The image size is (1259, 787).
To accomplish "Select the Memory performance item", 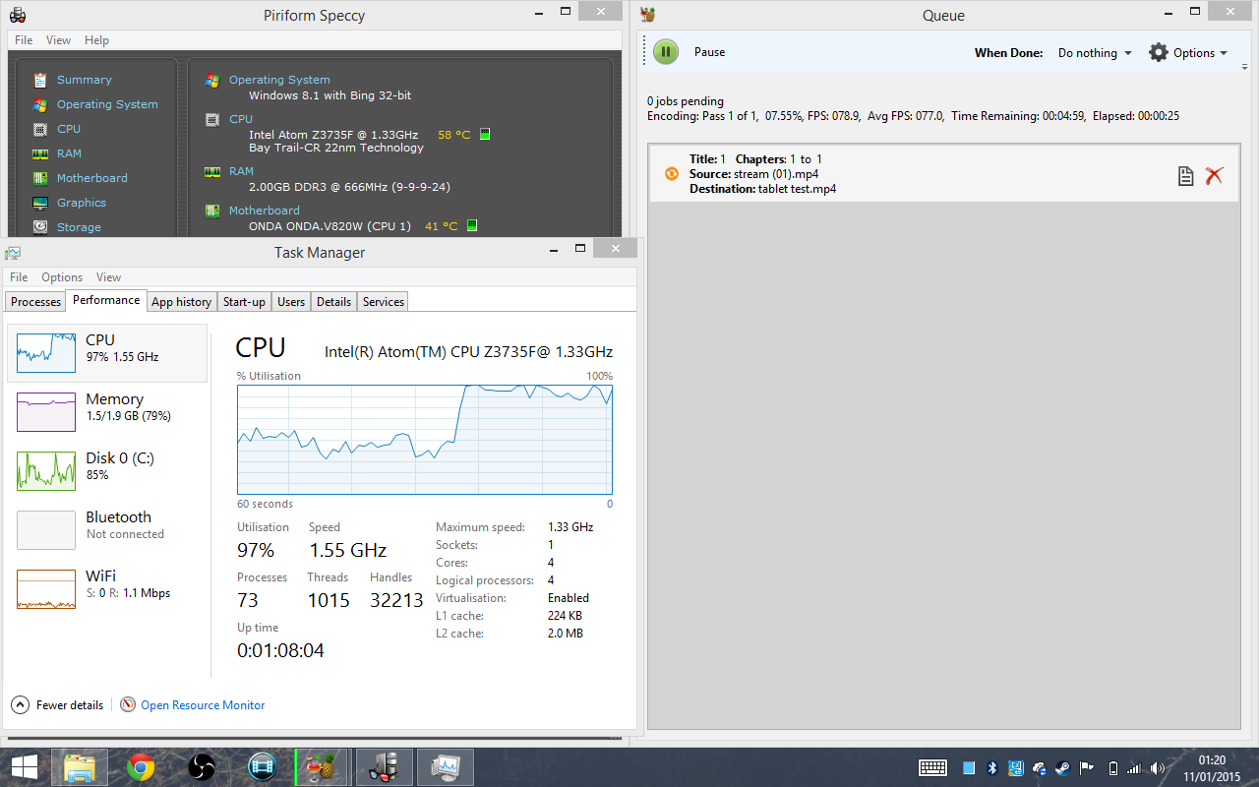I will click(107, 412).
